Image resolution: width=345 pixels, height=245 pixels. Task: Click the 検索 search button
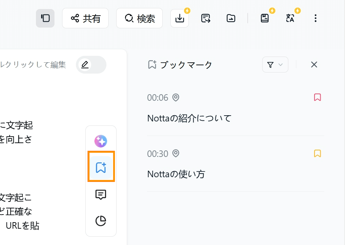(x=139, y=18)
